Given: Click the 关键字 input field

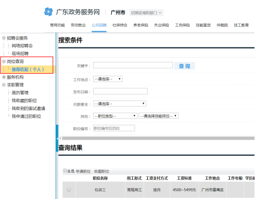Looking at the screenshot, I should (133, 65).
